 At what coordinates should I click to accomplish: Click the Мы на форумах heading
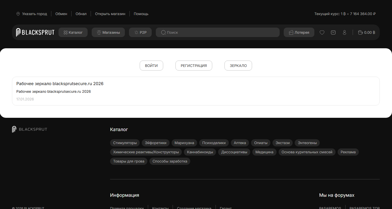(337, 195)
